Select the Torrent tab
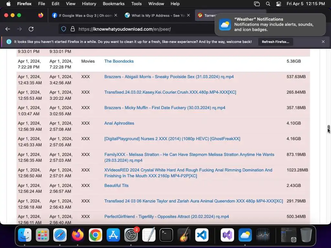The height and width of the screenshot is (248, 331). tap(206, 15)
